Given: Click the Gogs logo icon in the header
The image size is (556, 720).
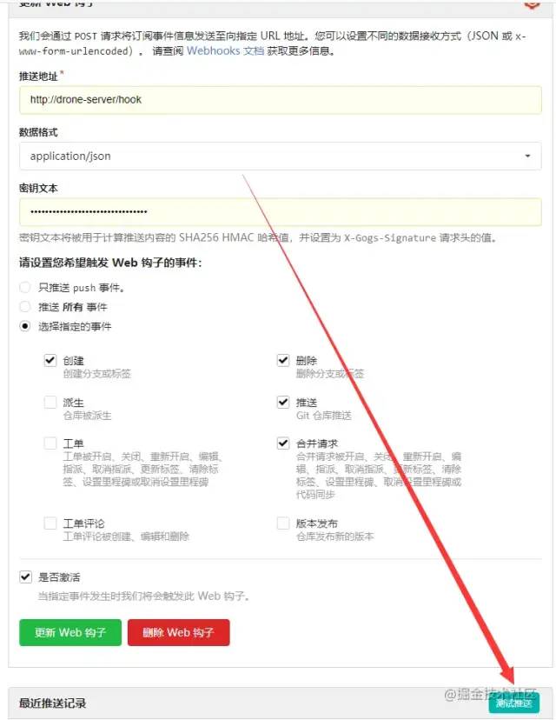Looking at the screenshot, I should pos(532,3).
